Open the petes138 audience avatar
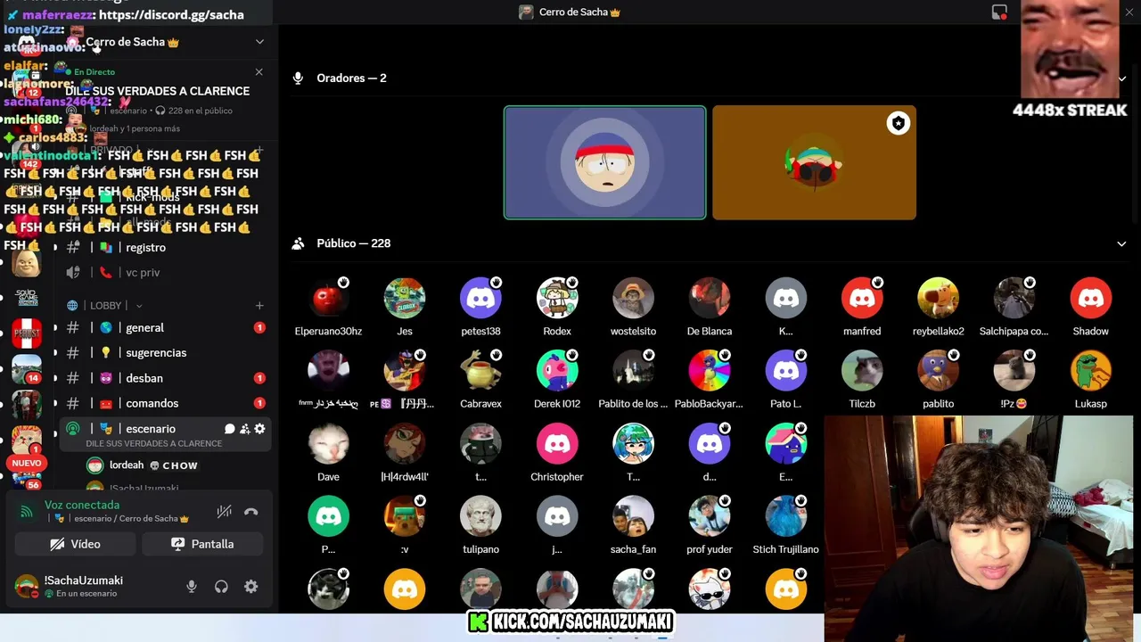 [480, 298]
